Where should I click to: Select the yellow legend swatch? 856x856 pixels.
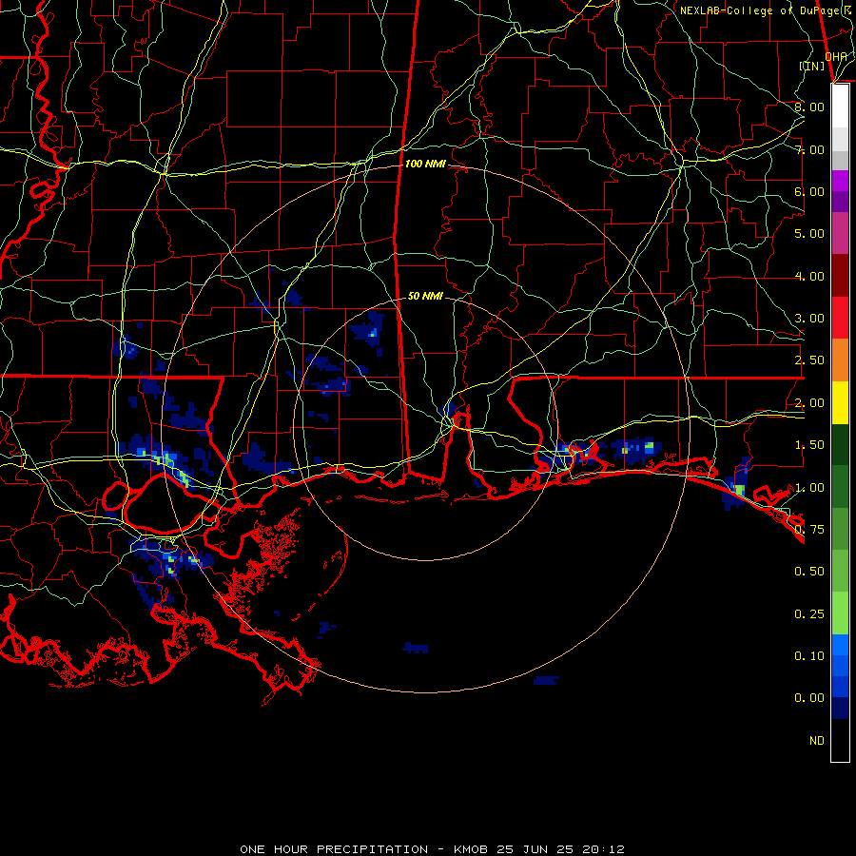[840, 403]
